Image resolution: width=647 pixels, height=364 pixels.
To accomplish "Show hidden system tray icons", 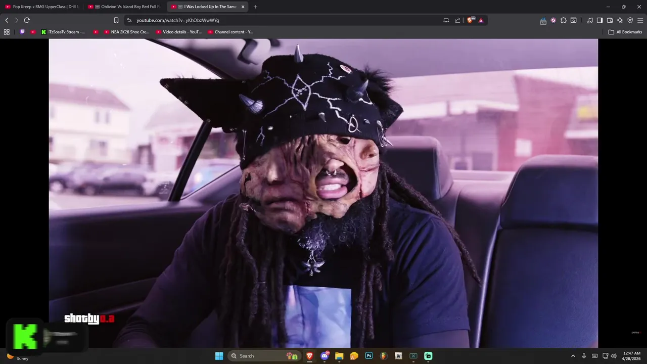I will click(573, 356).
